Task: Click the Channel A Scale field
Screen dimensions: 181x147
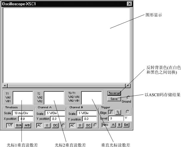Action: click(x=55, y=113)
